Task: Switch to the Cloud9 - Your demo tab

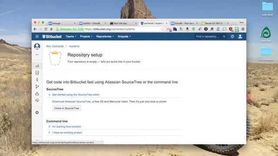Action: pos(184,23)
